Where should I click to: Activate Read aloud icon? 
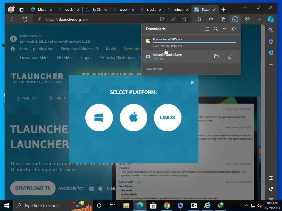point(173,19)
